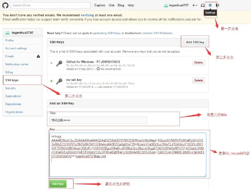This screenshot has height=190, width=251.
Task: Click the 'No recent activity' text
Action: pyautogui.click(x=111, y=69)
